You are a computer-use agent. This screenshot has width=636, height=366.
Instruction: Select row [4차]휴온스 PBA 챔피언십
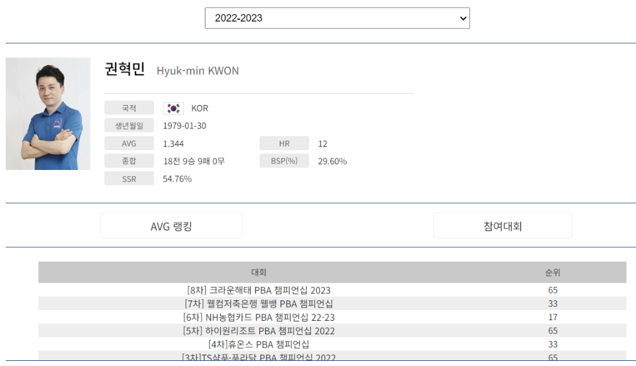coord(332,344)
